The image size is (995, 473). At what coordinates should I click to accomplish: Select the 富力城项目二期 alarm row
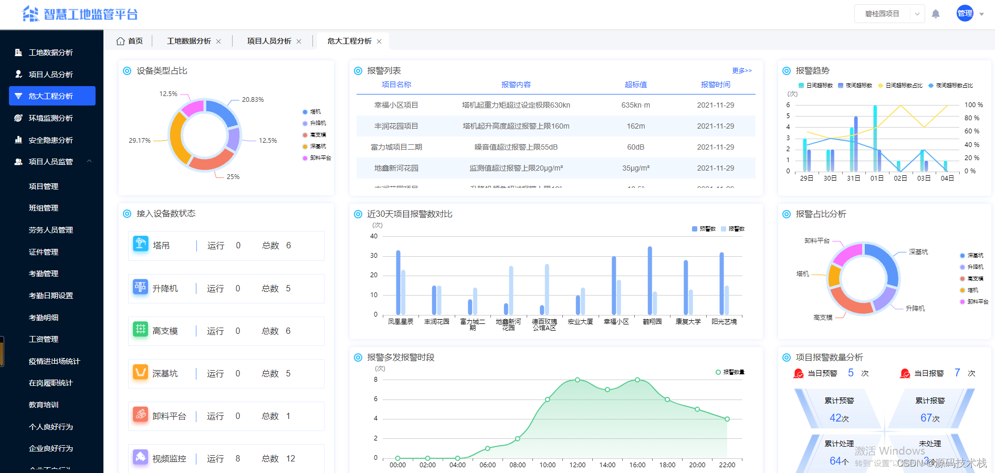point(556,147)
